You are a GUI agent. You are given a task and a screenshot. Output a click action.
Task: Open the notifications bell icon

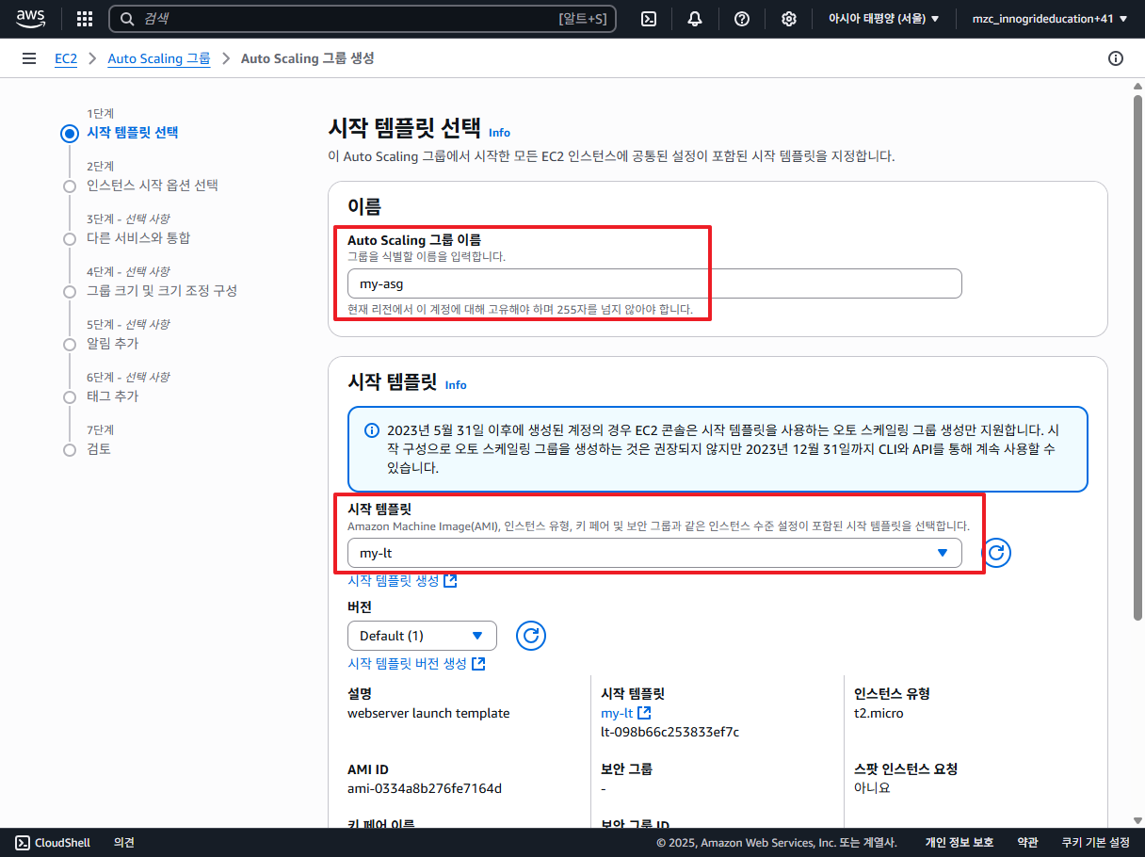click(695, 19)
